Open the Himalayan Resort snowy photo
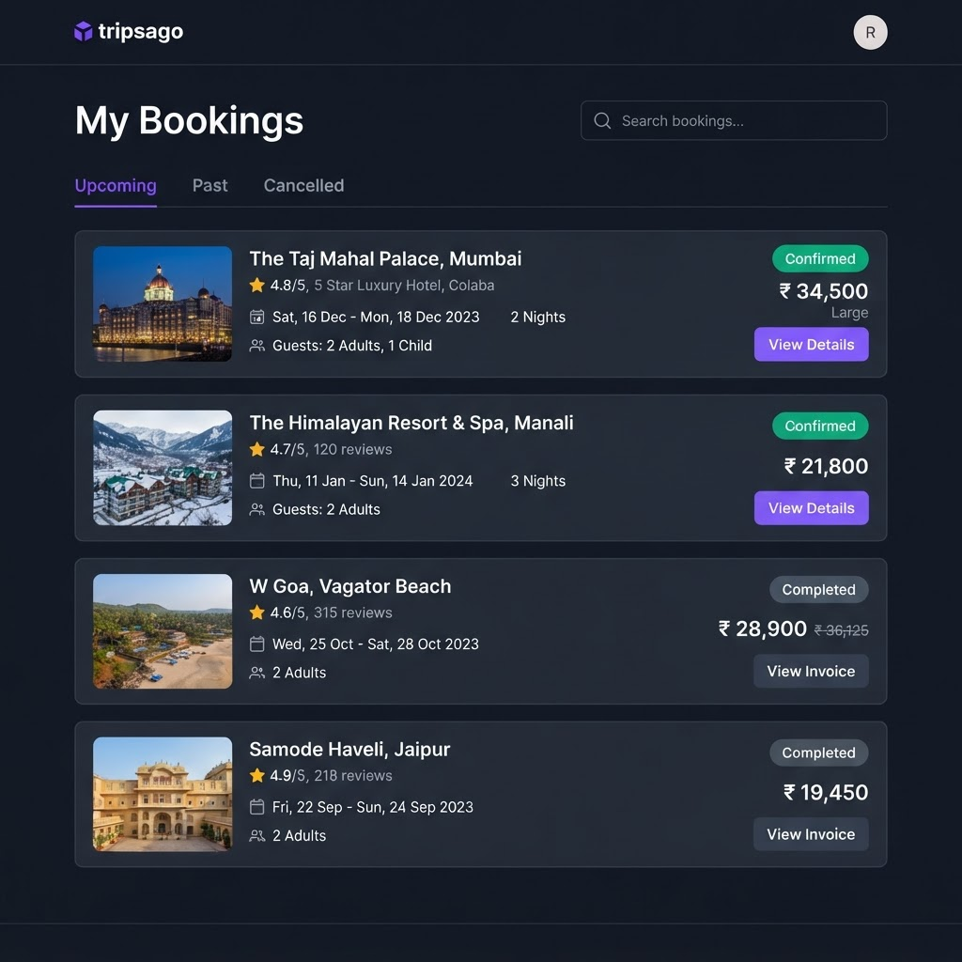This screenshot has width=962, height=962. click(163, 468)
